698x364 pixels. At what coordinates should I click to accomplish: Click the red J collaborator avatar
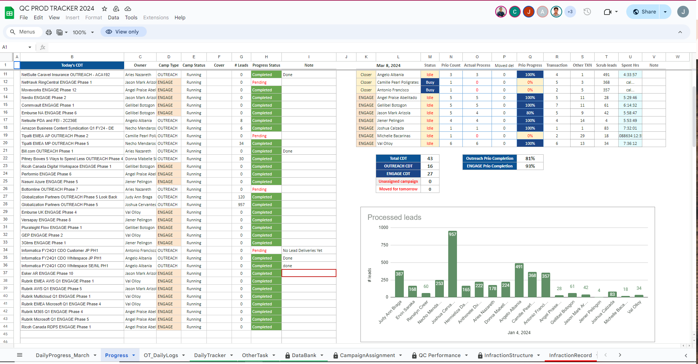click(x=528, y=12)
